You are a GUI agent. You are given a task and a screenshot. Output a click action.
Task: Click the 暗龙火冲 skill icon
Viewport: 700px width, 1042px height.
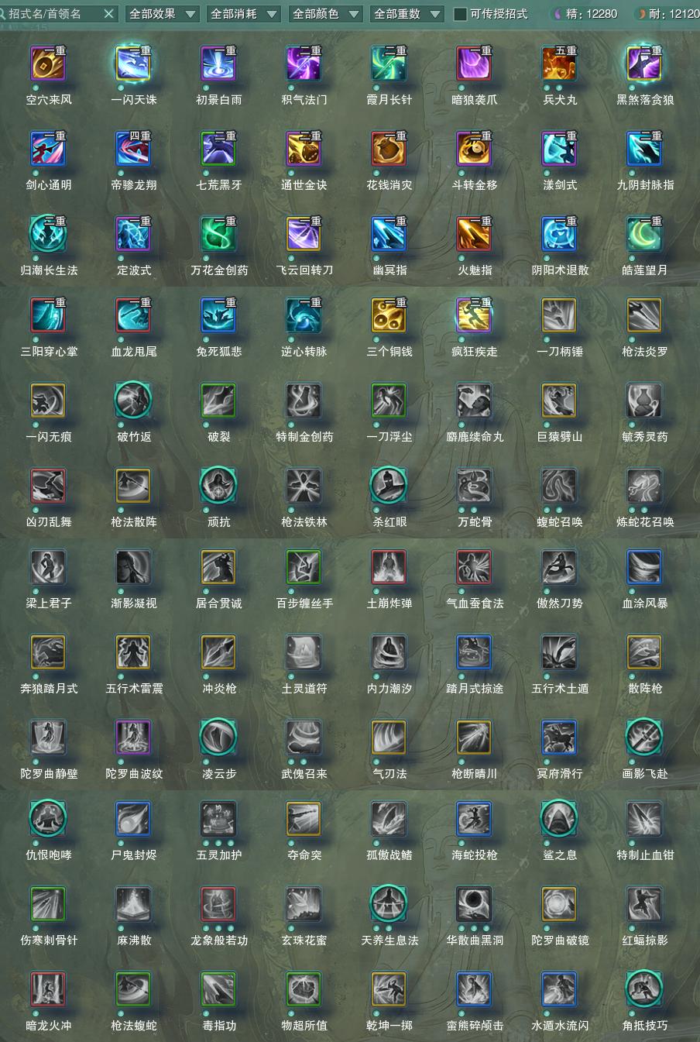pyautogui.click(x=48, y=990)
